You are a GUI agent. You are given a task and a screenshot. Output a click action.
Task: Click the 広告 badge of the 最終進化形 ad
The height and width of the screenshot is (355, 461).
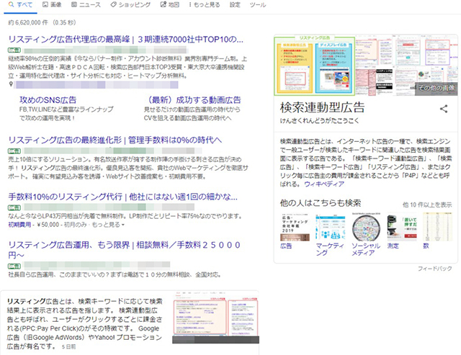coord(14,151)
